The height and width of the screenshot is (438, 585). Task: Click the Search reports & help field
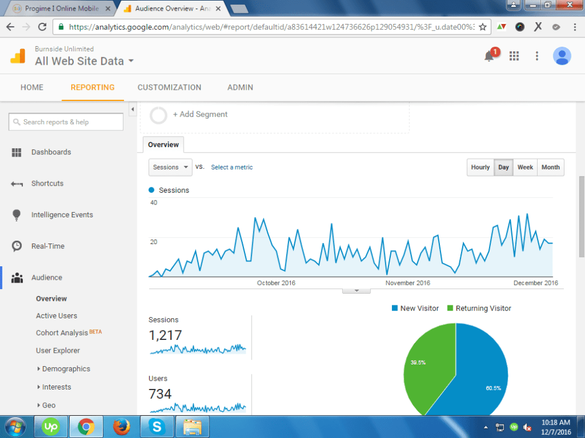[66, 122]
